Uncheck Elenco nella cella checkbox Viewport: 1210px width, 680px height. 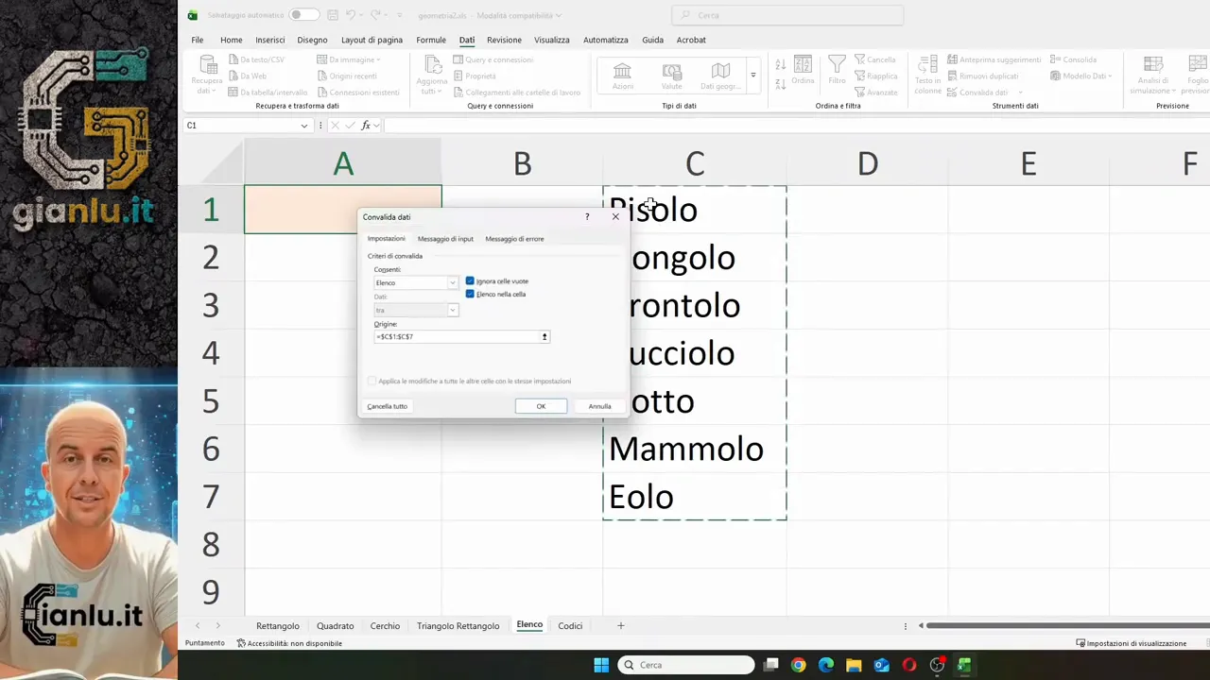470,294
